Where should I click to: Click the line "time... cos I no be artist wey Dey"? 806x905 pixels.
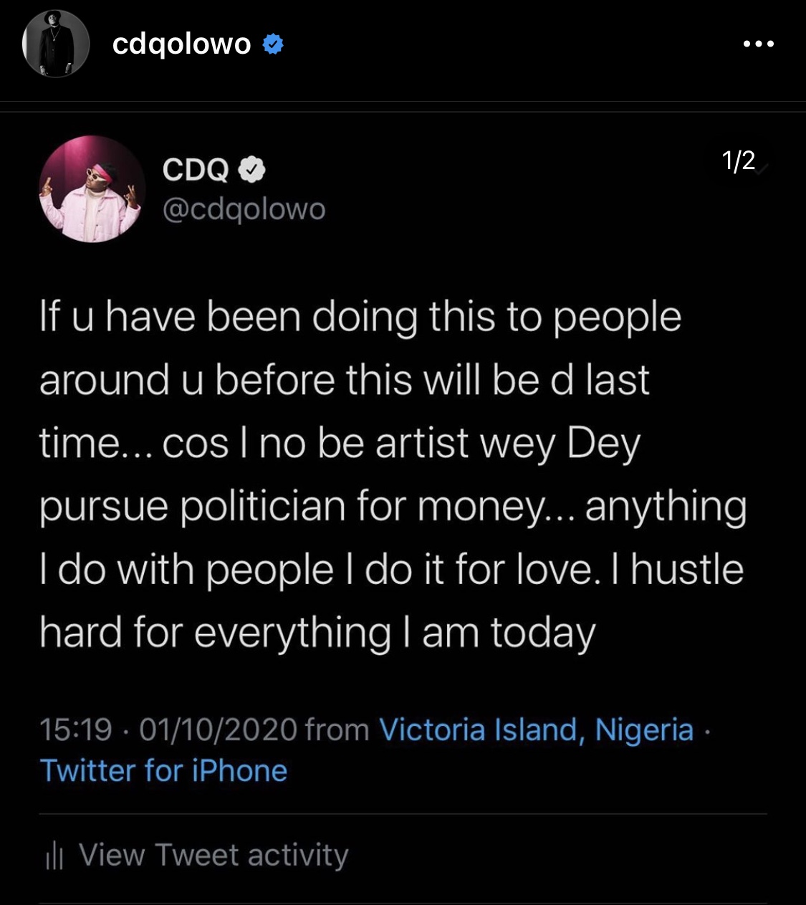[x=340, y=444]
